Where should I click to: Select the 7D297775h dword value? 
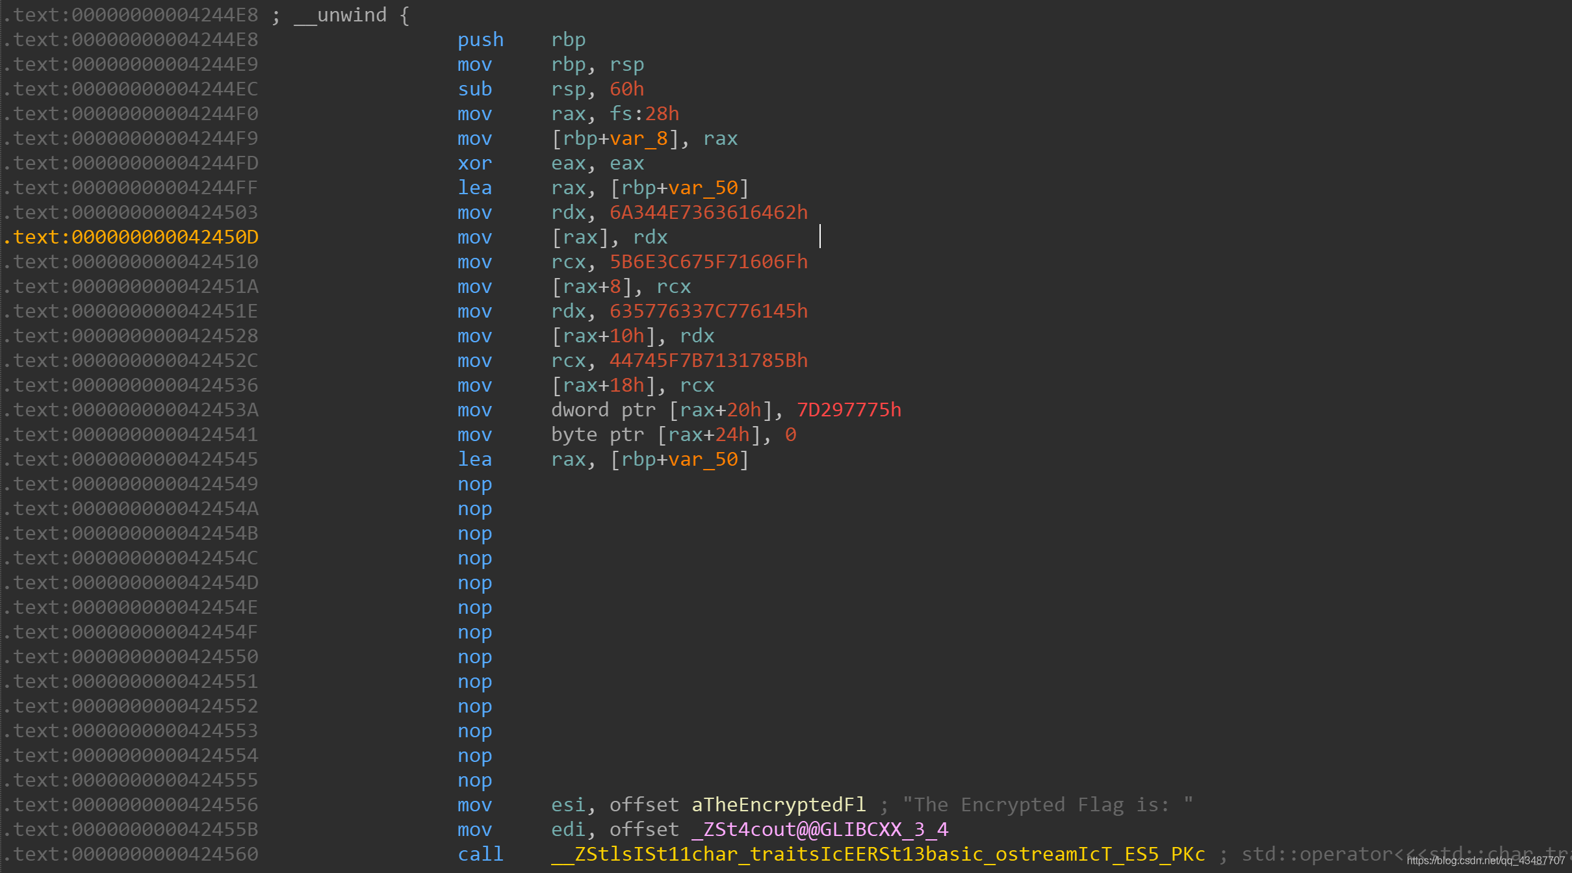(849, 410)
